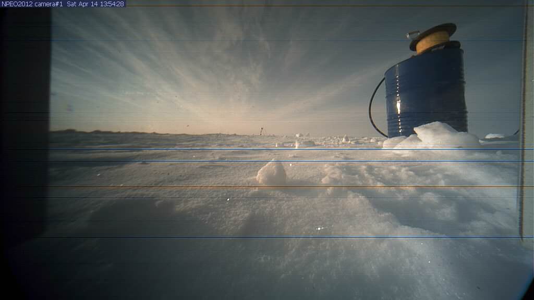This screenshot has width=534, height=300.
Task: Select the distant tripod on the horizon
Action: 261,131
